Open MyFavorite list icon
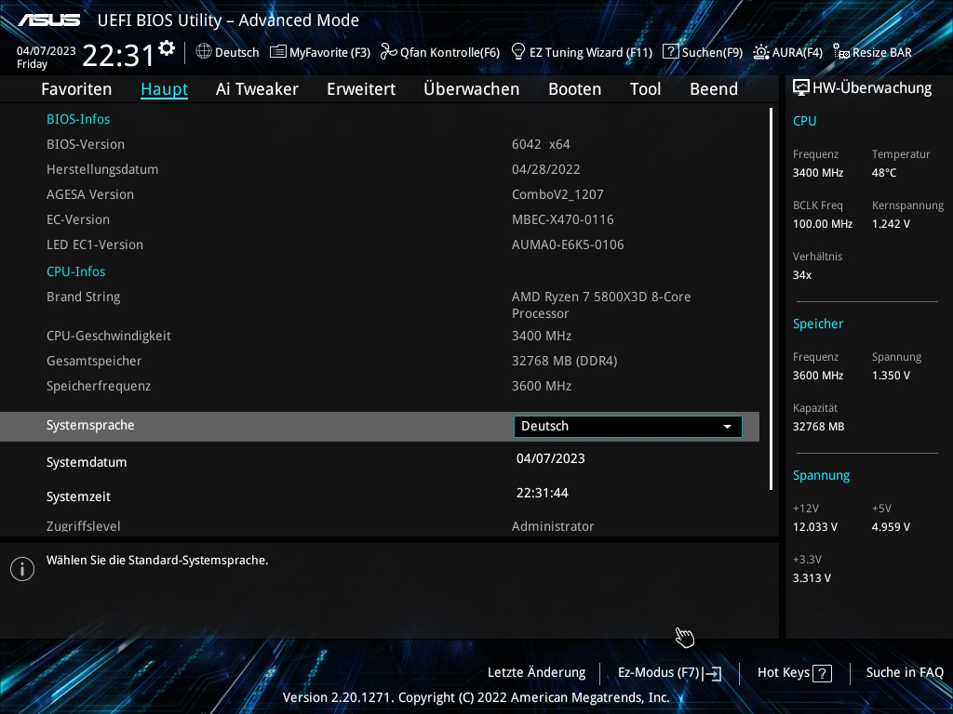The height and width of the screenshot is (714, 953). coord(277,52)
